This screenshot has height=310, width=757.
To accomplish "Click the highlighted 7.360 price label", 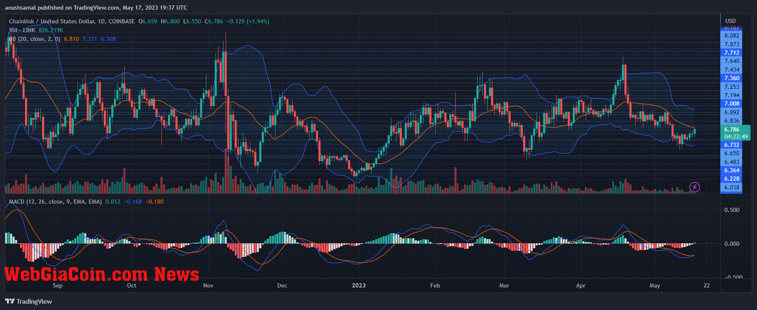I will pyautogui.click(x=732, y=78).
